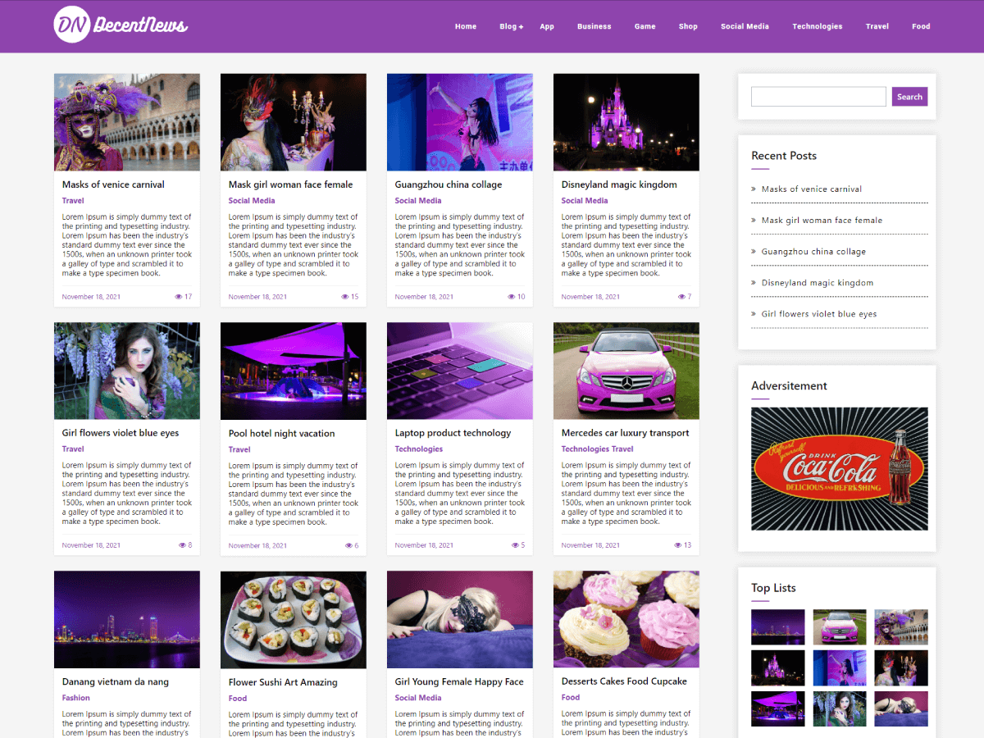The width and height of the screenshot is (984, 738).
Task: Select Technologies in the top navigation
Action: pyautogui.click(x=817, y=26)
